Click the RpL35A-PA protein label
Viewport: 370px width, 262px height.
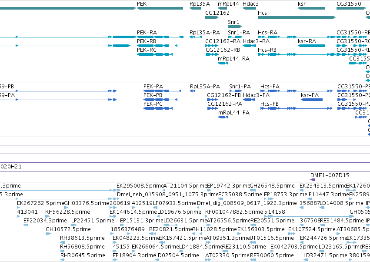205,87
